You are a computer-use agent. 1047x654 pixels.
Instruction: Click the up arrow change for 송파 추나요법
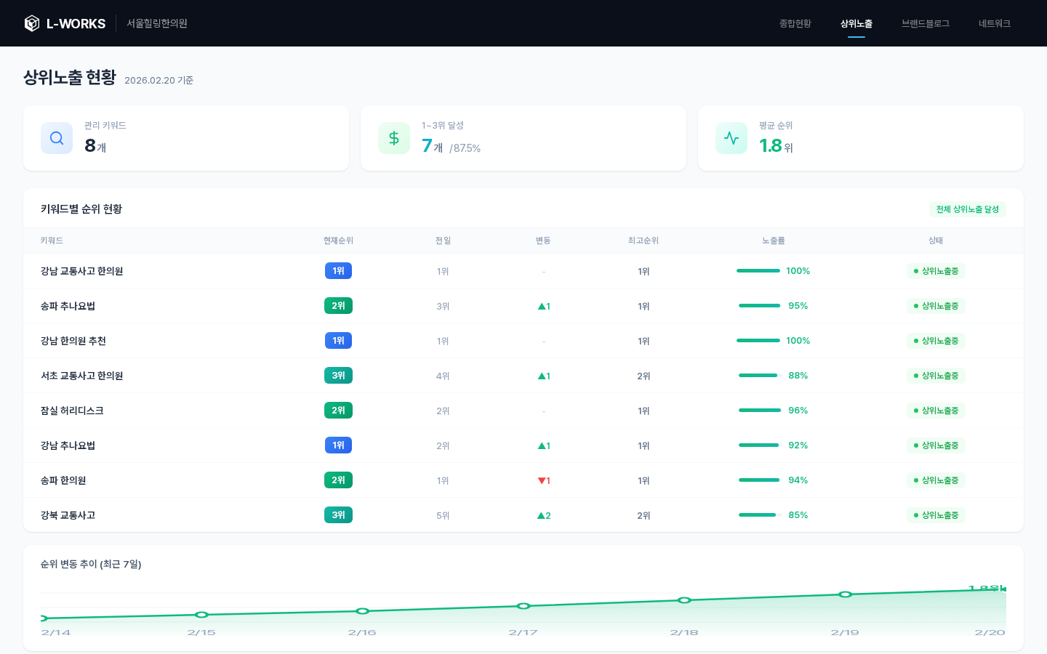pyautogui.click(x=543, y=306)
